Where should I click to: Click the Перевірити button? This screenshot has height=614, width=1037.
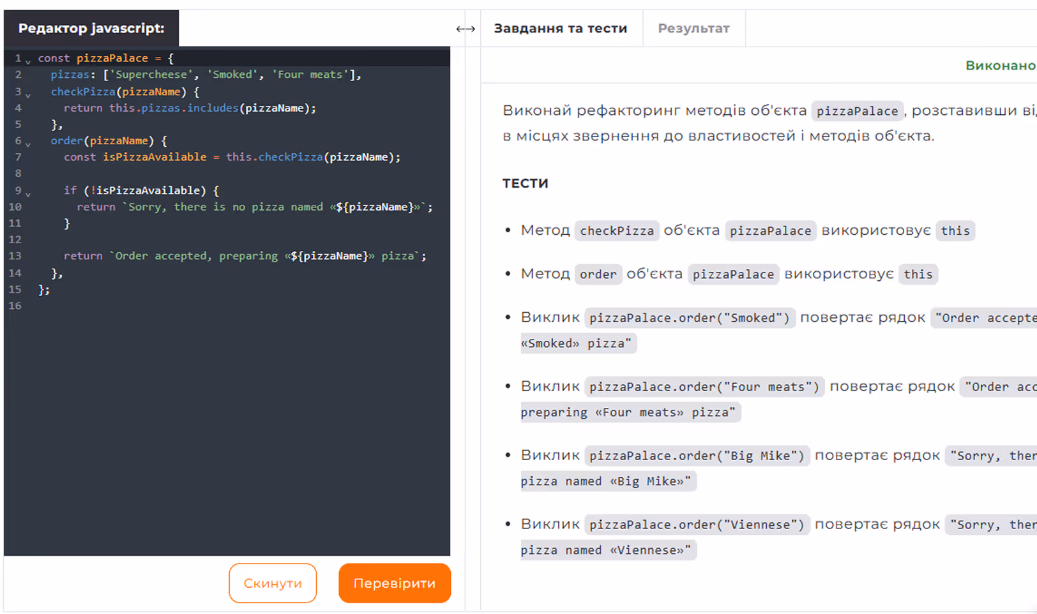395,583
